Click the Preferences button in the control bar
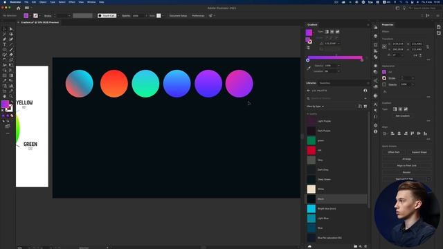 [198, 16]
